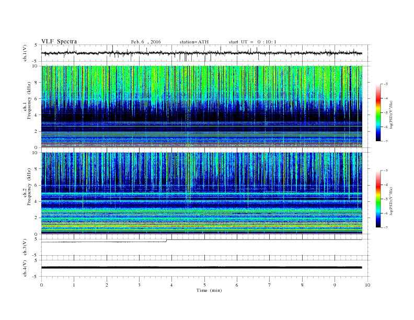This screenshot has height=320, width=414.
Task: Click the '-7' label on ch.2 color bar
Action: pyautogui.click(x=386, y=227)
